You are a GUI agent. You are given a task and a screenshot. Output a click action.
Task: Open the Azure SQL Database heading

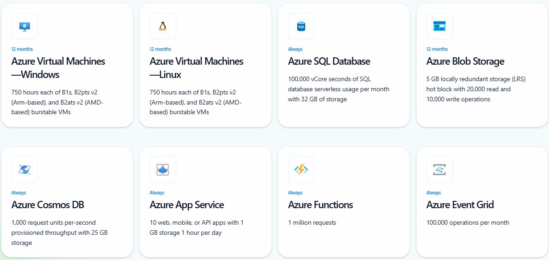(x=329, y=61)
